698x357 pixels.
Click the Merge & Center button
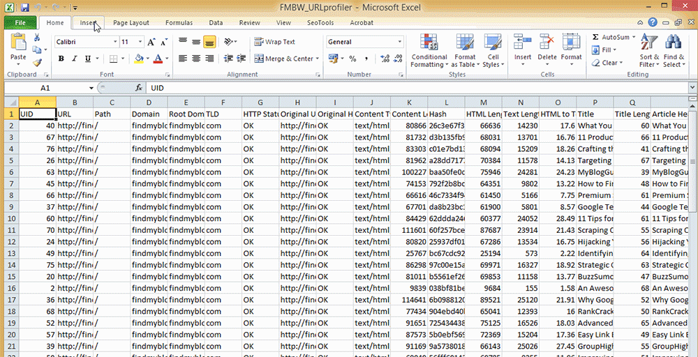[284, 59]
